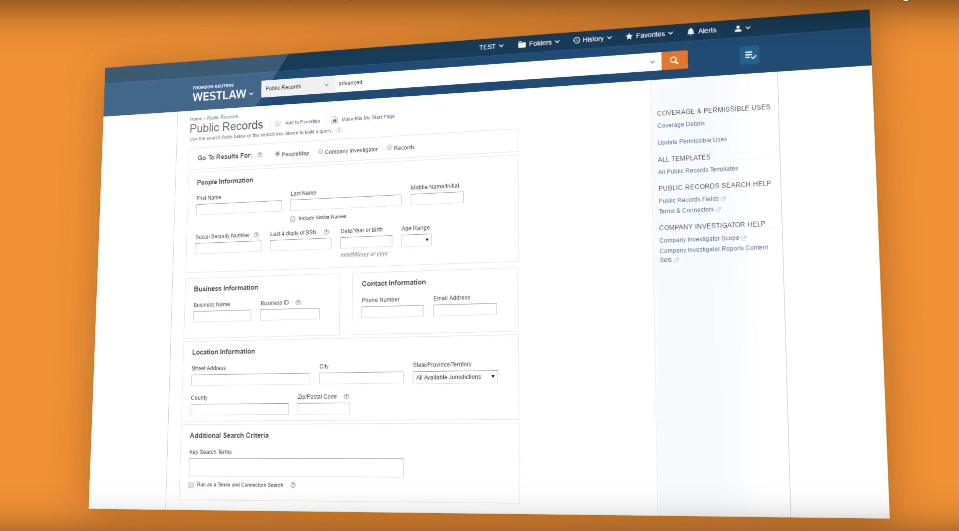Select the Records radio option
Screen dimensions: 959x531
(389, 147)
